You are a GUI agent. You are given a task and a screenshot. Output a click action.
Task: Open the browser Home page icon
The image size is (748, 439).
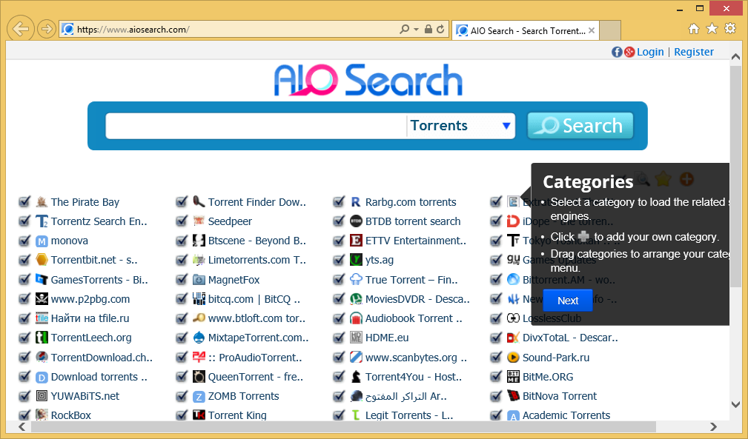[694, 29]
